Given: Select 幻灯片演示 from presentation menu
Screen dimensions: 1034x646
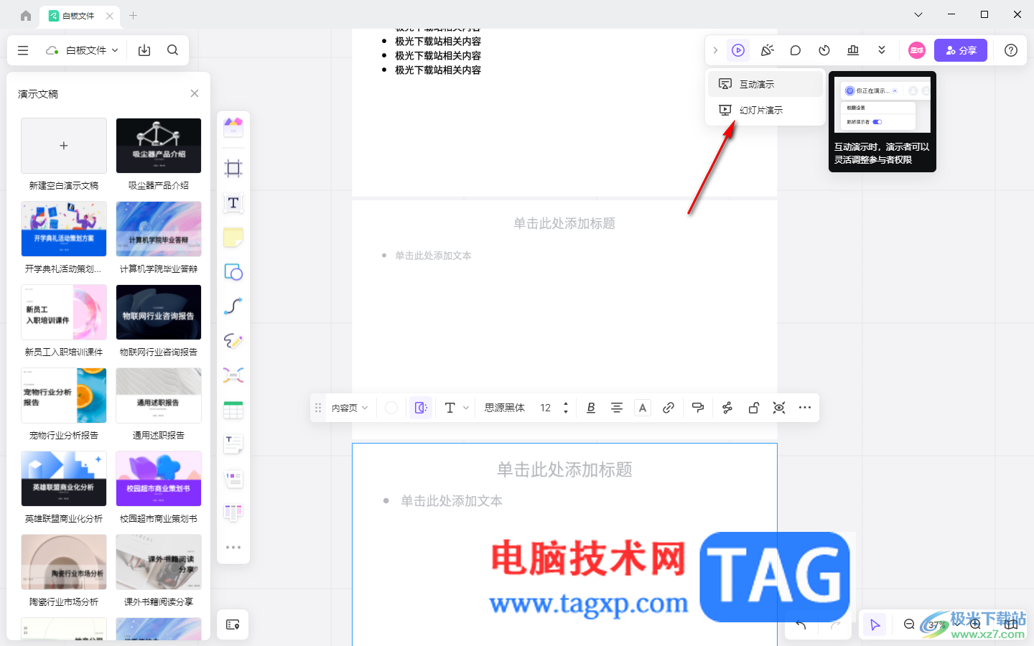Looking at the screenshot, I should (x=765, y=110).
